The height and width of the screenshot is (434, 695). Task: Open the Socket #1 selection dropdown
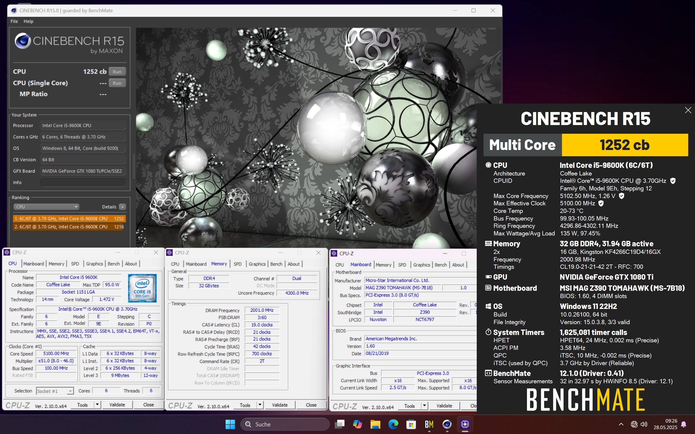tap(55, 391)
